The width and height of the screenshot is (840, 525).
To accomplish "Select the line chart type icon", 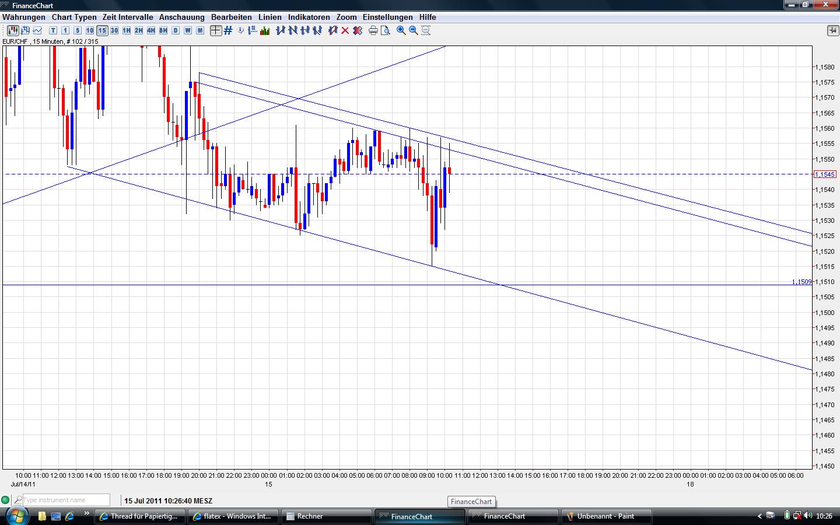I will (37, 30).
